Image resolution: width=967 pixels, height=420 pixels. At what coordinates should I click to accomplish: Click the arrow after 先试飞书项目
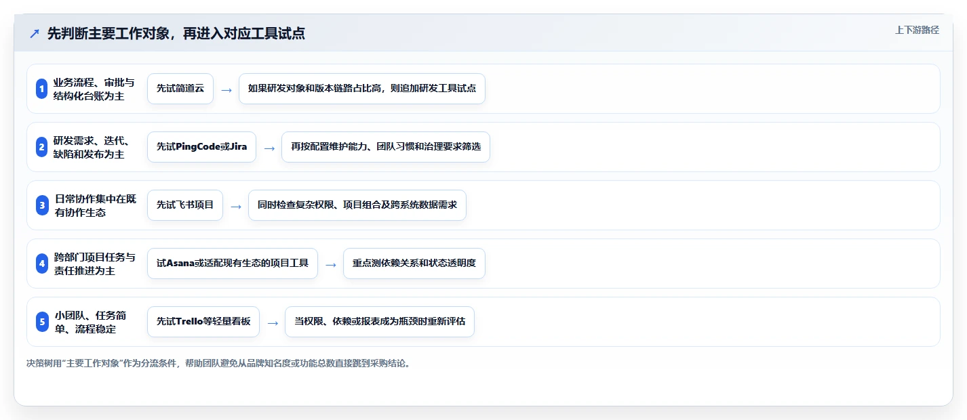236,206
